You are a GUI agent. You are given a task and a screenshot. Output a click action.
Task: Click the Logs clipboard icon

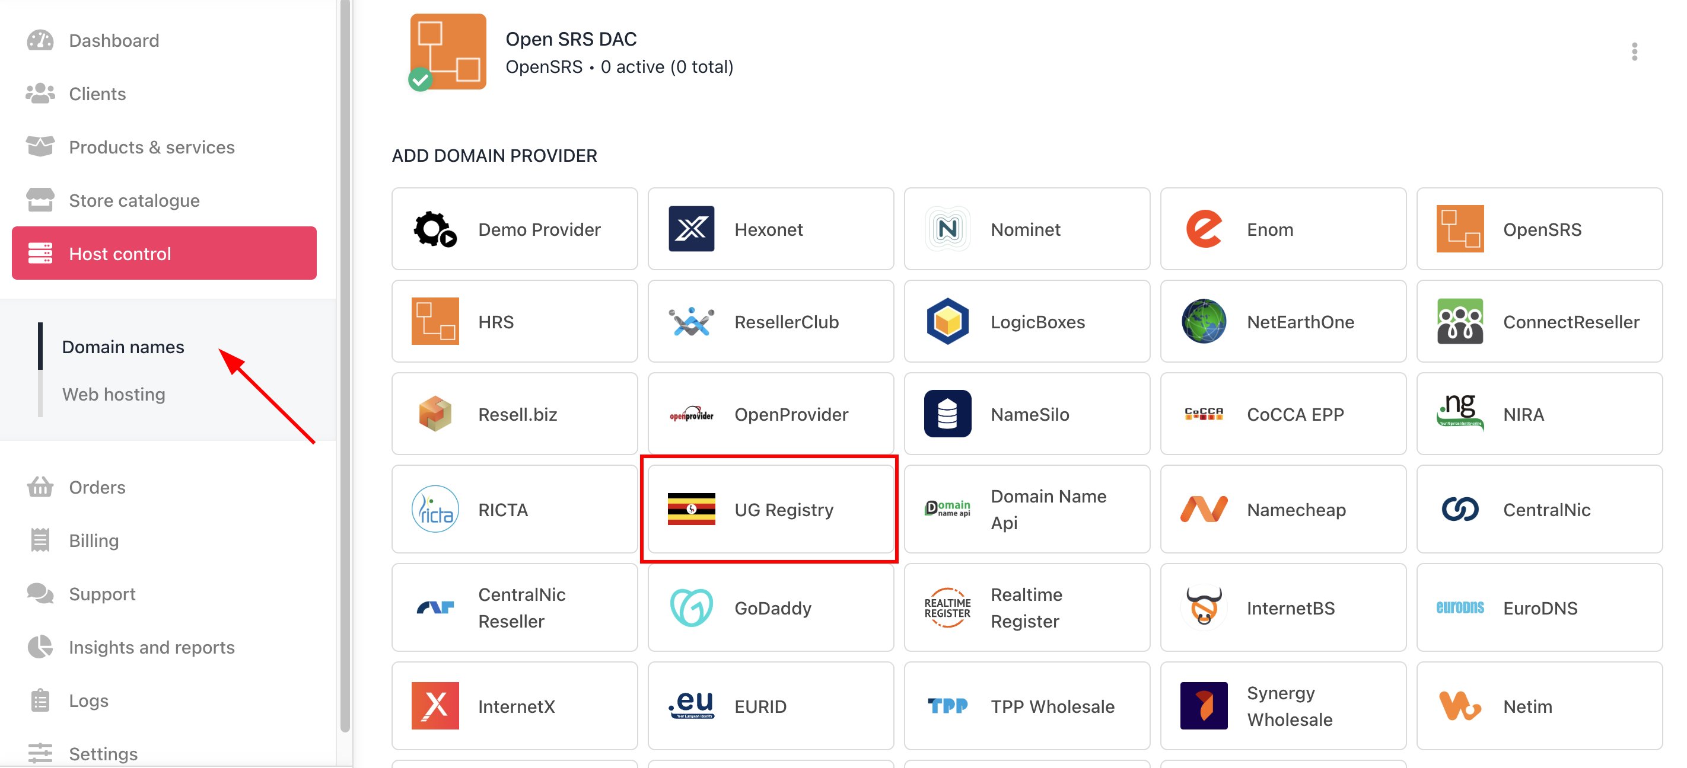(x=40, y=700)
